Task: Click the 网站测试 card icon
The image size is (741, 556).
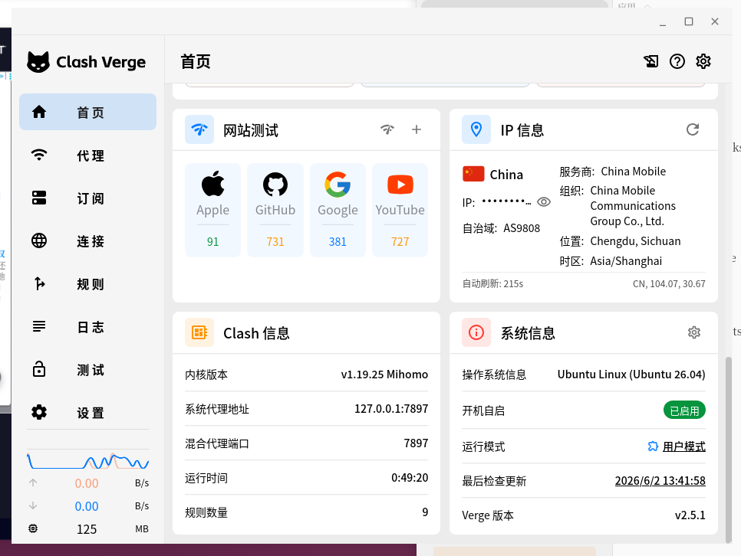Action: pos(199,129)
